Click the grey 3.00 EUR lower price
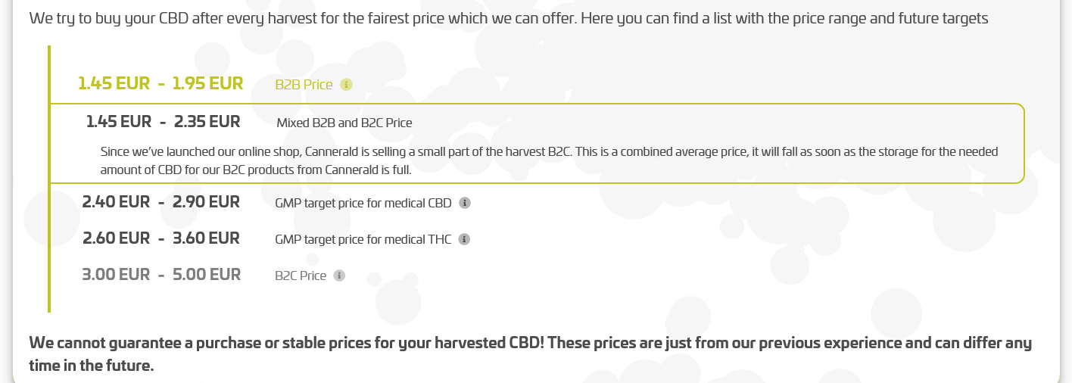 [116, 274]
